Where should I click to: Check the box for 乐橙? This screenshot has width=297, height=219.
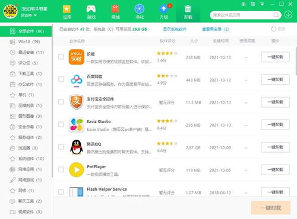coord(61,57)
